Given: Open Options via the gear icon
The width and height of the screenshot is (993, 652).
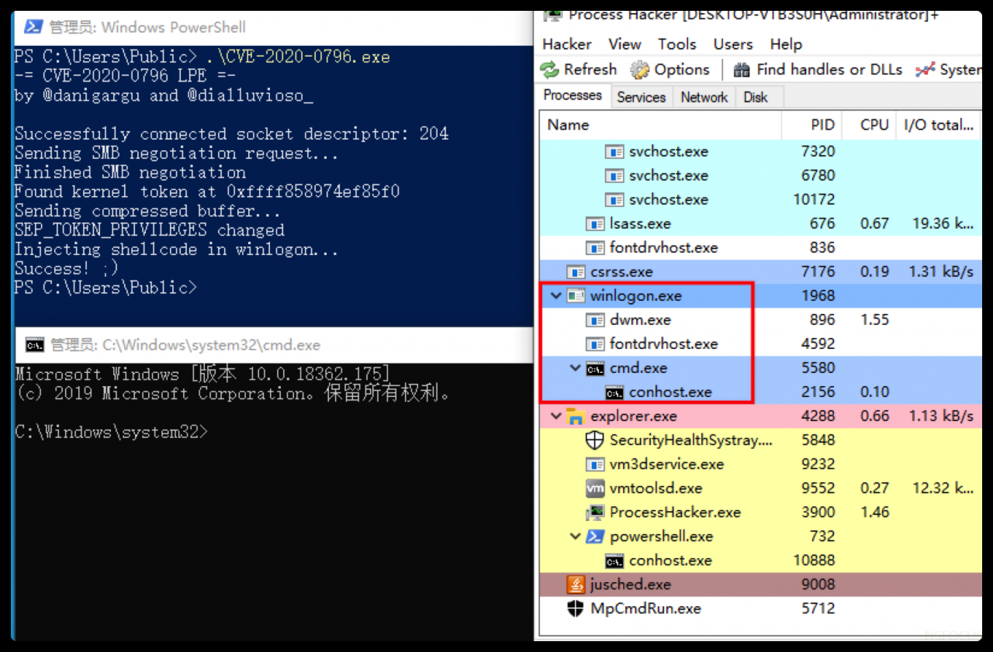Looking at the screenshot, I should (640, 70).
